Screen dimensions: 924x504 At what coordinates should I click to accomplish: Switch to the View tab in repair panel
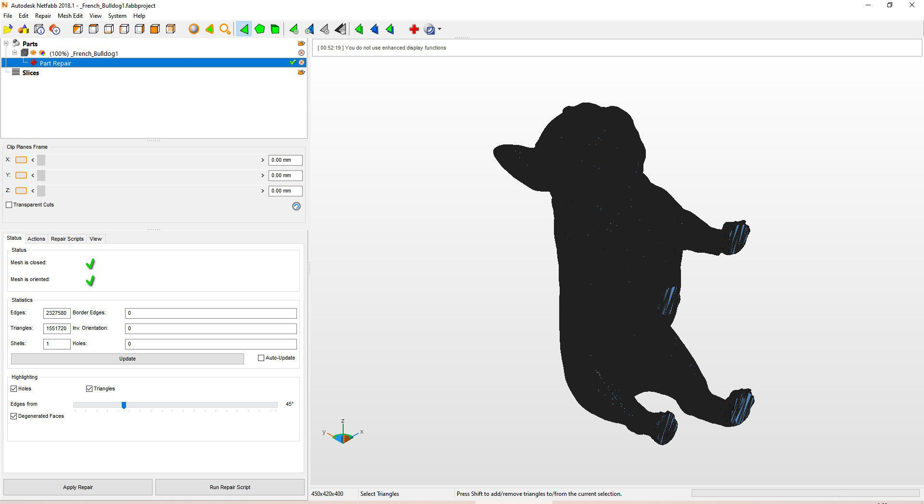[x=96, y=239]
